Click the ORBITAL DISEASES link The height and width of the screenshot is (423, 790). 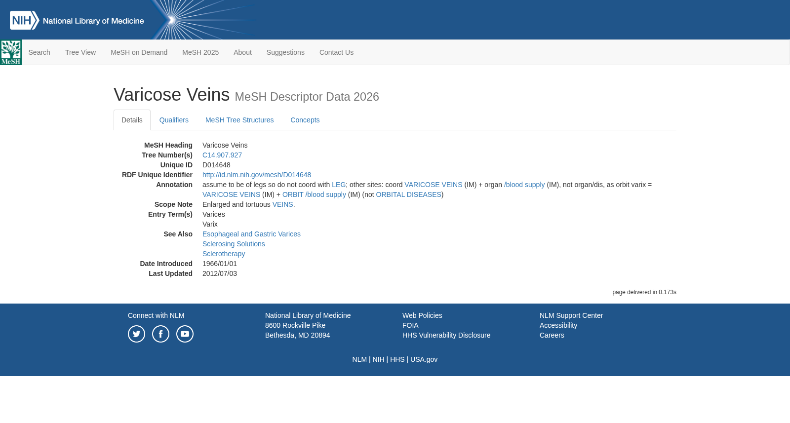(x=408, y=194)
